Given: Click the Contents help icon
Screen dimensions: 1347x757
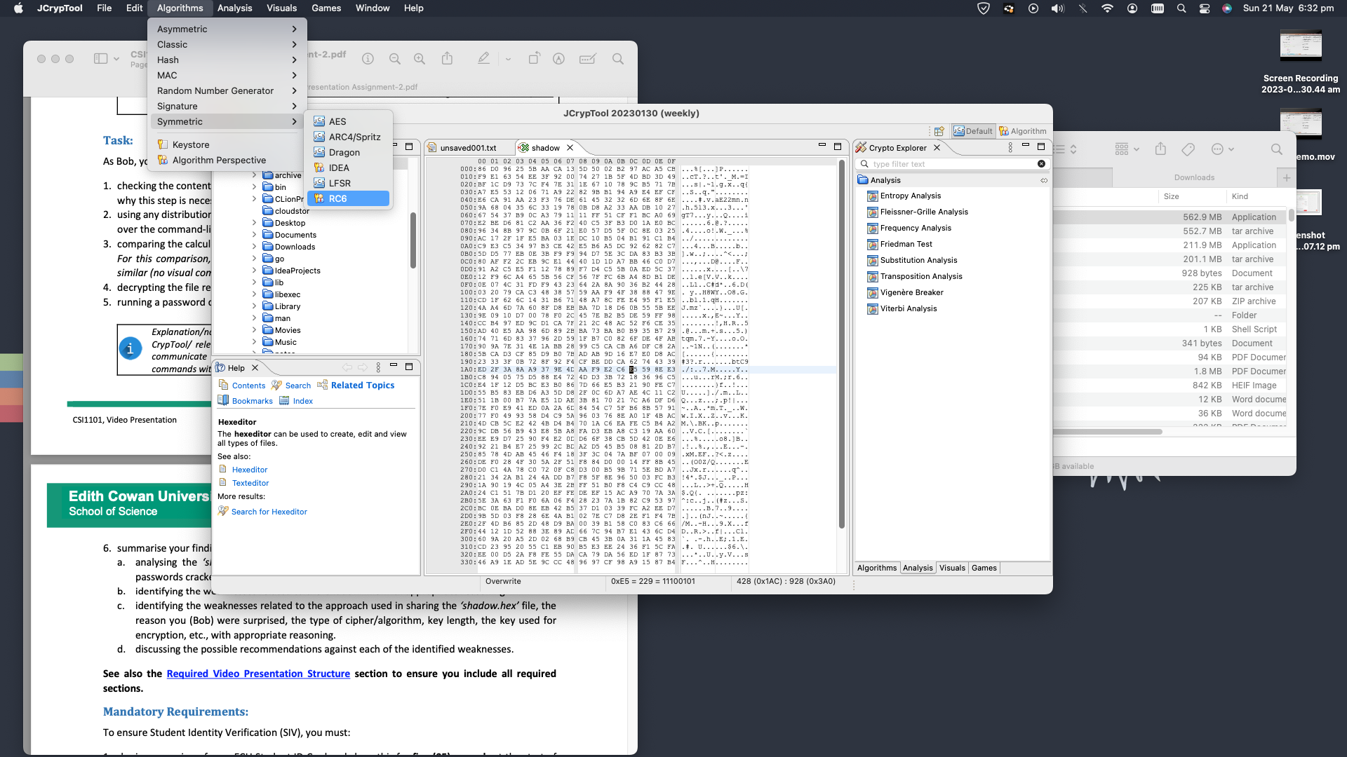Looking at the screenshot, I should point(223,386).
